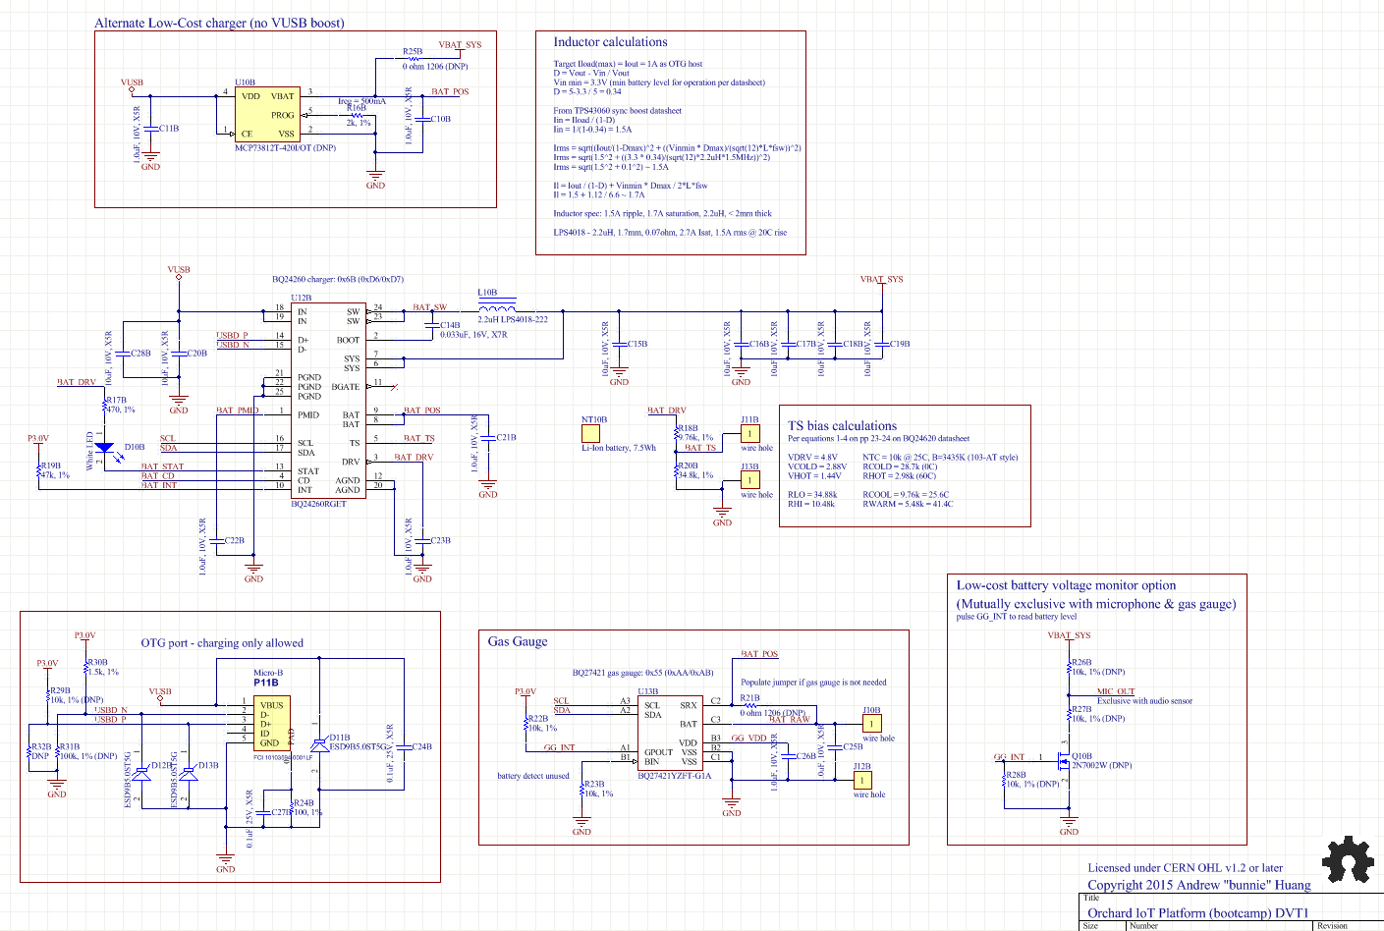The image size is (1384, 931).
Task: Click the 'TS bias calculations' heading
Action: pyautogui.click(x=842, y=426)
